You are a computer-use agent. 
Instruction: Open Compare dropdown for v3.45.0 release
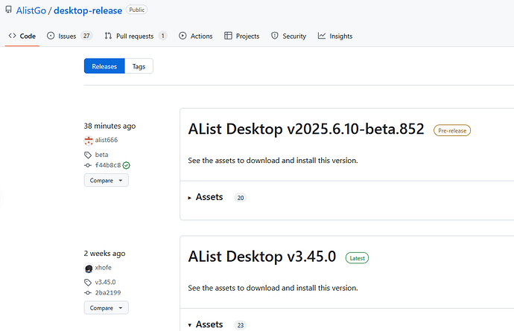click(x=107, y=308)
